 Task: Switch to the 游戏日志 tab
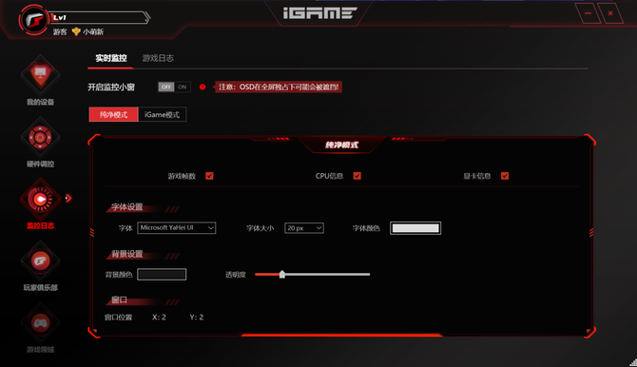pos(158,58)
